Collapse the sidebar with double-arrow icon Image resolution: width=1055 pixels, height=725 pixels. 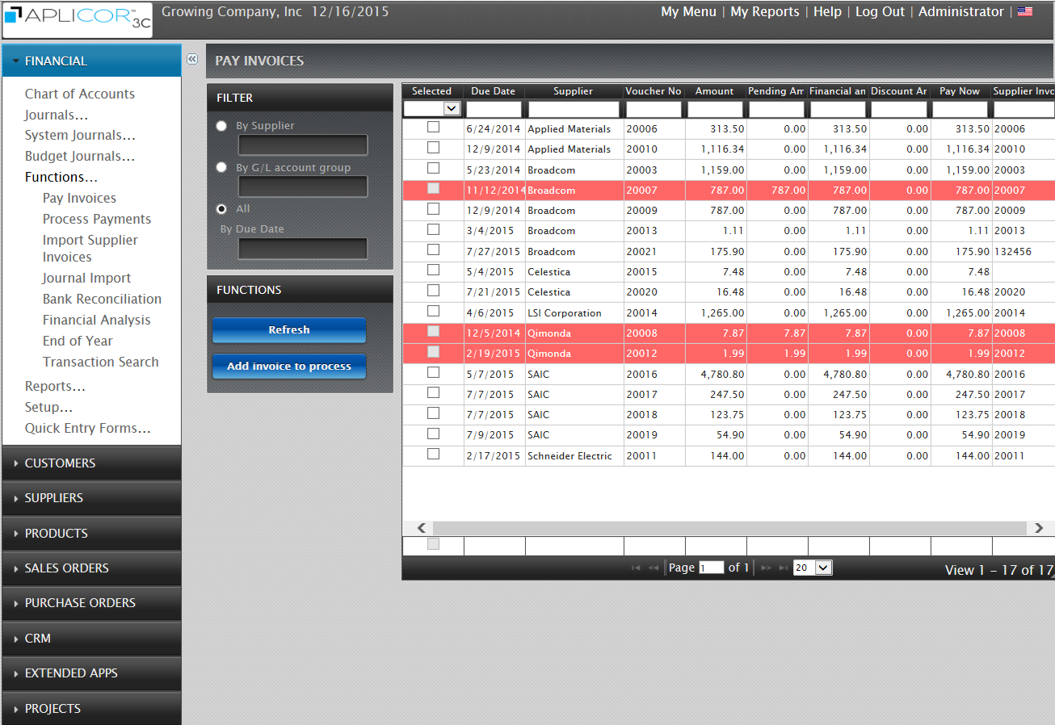click(192, 59)
